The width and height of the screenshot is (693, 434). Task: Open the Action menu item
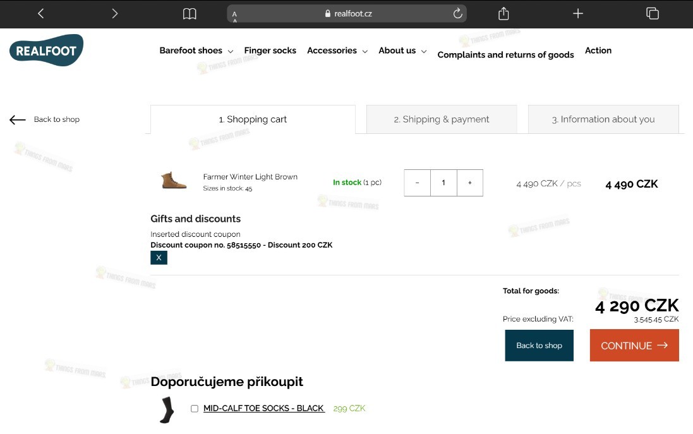[598, 51]
